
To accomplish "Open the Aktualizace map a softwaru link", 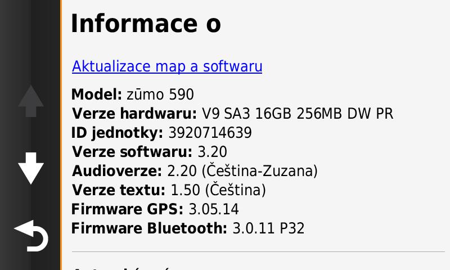I will click(167, 66).
